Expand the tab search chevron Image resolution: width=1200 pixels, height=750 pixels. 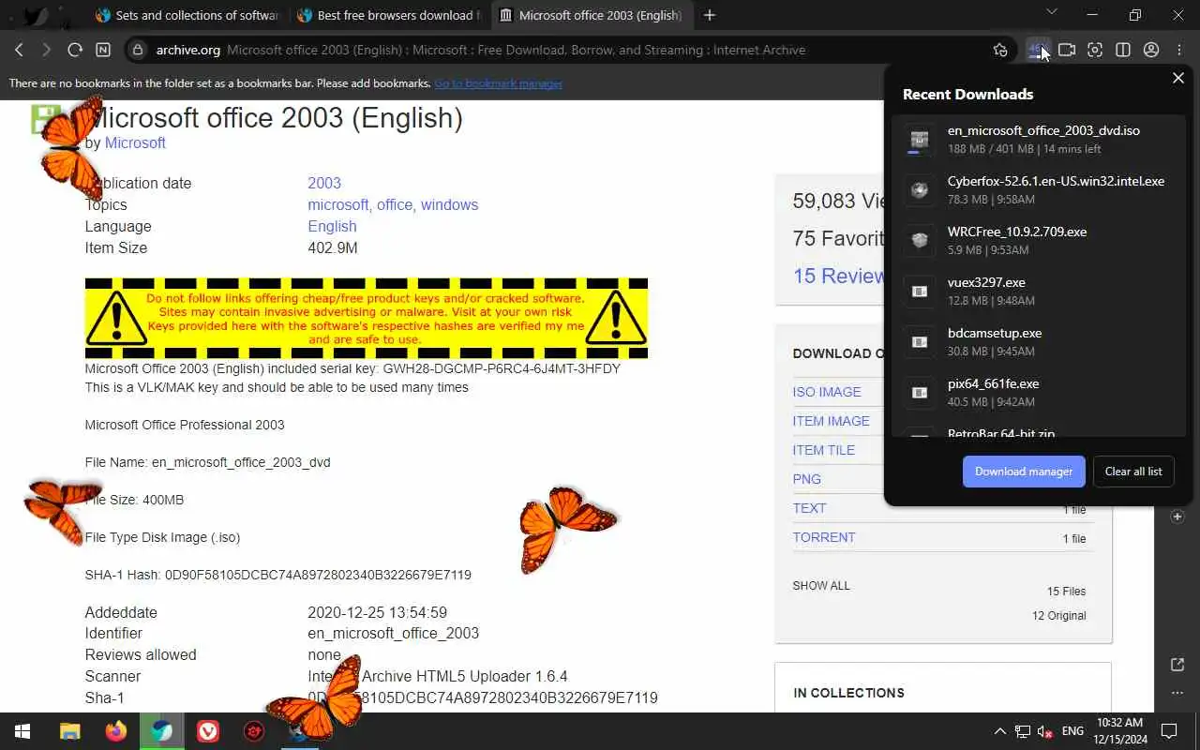pyautogui.click(x=1051, y=12)
